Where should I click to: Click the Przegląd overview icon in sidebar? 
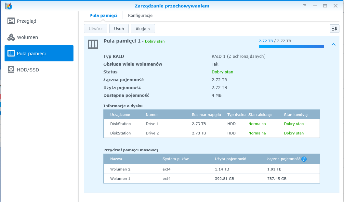tap(11, 21)
